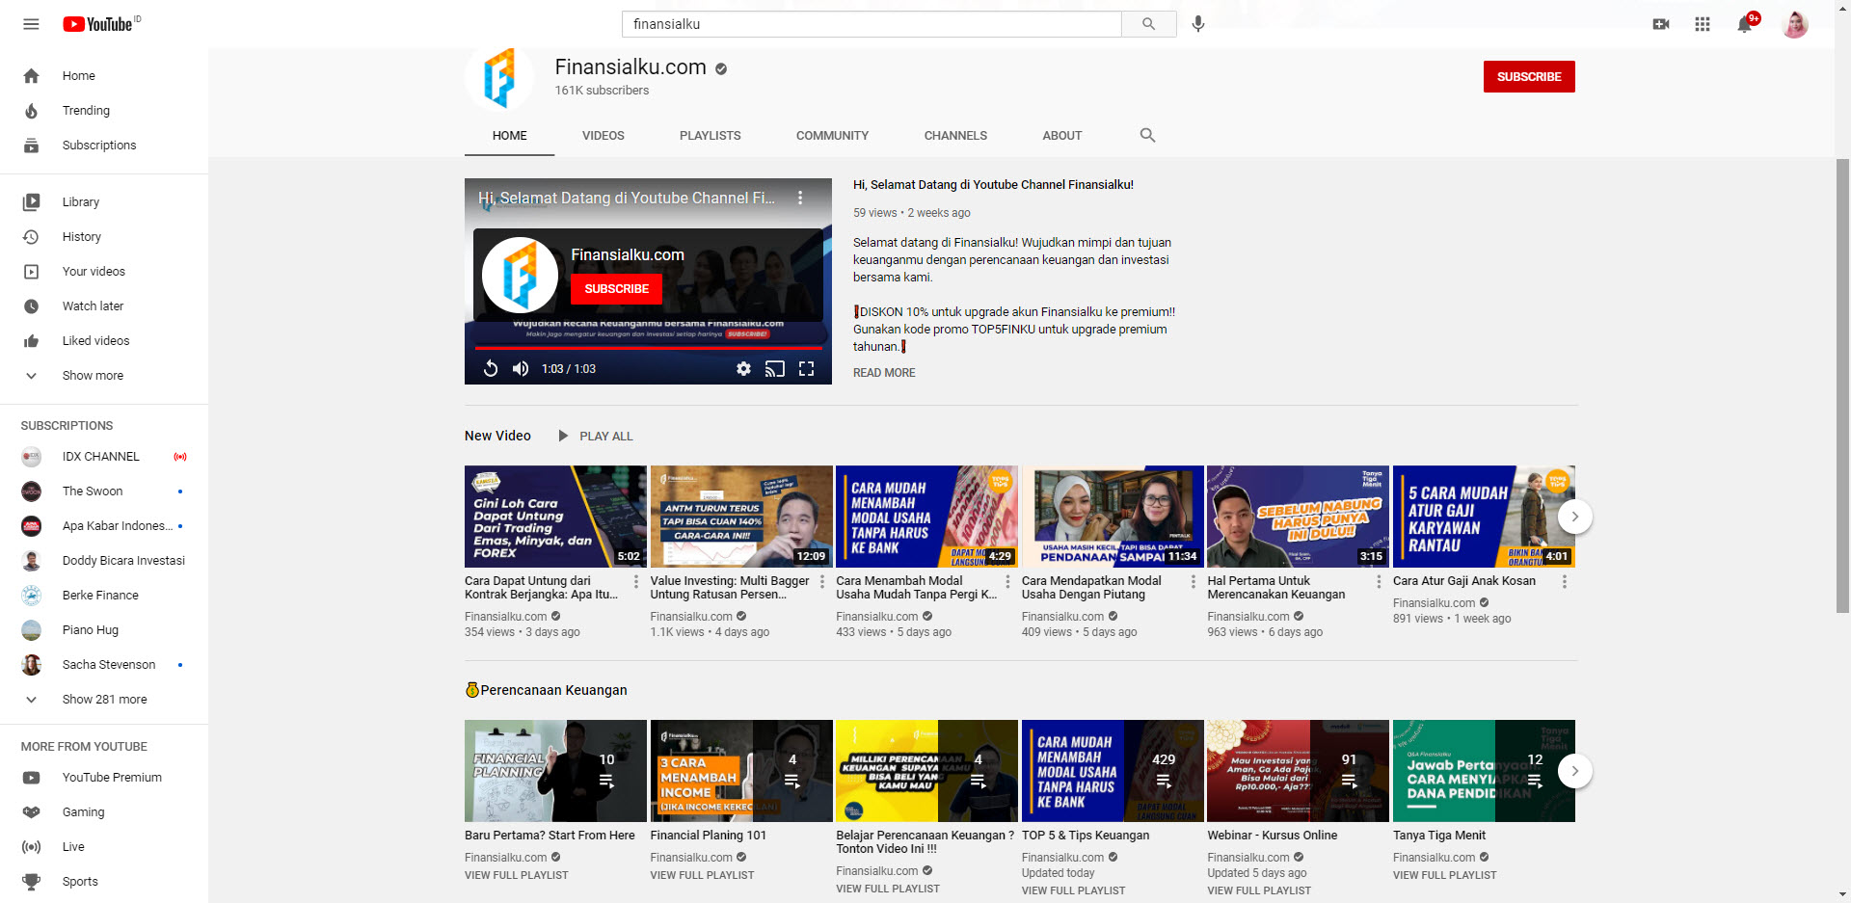This screenshot has height=903, width=1851.
Task: Click SUBSCRIBE inside the trailer video
Action: (x=616, y=289)
